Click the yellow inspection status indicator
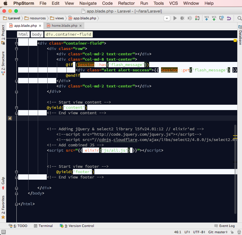Screen dimensions: 242x235 tap(235, 40)
